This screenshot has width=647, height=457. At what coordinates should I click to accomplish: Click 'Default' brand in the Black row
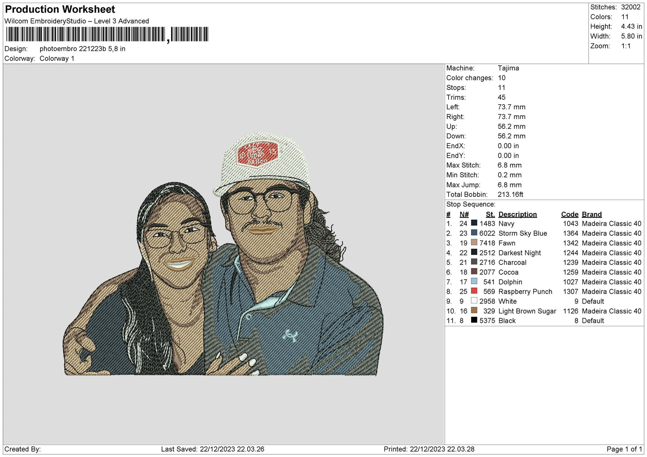pos(593,320)
